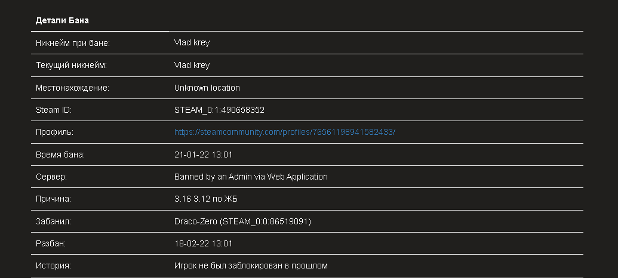Screen dimensions: 618x278
Task: Select the "Vlad krey" value beside "Никнейм при бане"
Action: [x=192, y=43]
